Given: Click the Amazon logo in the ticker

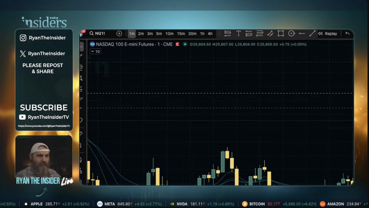Looking at the screenshot, I should click(x=323, y=204).
